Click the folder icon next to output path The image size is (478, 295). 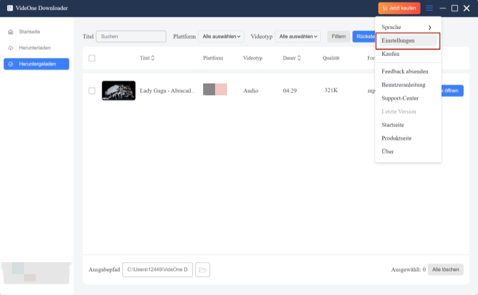point(203,270)
